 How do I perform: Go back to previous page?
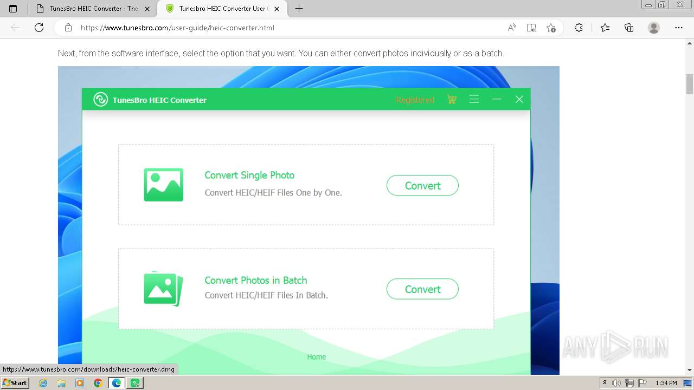click(15, 28)
